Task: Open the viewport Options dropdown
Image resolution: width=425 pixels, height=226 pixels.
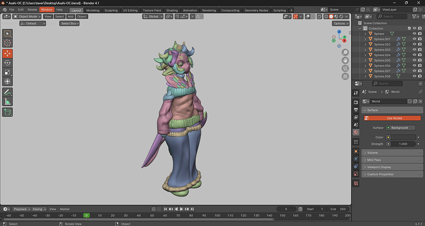Action: coord(341,23)
